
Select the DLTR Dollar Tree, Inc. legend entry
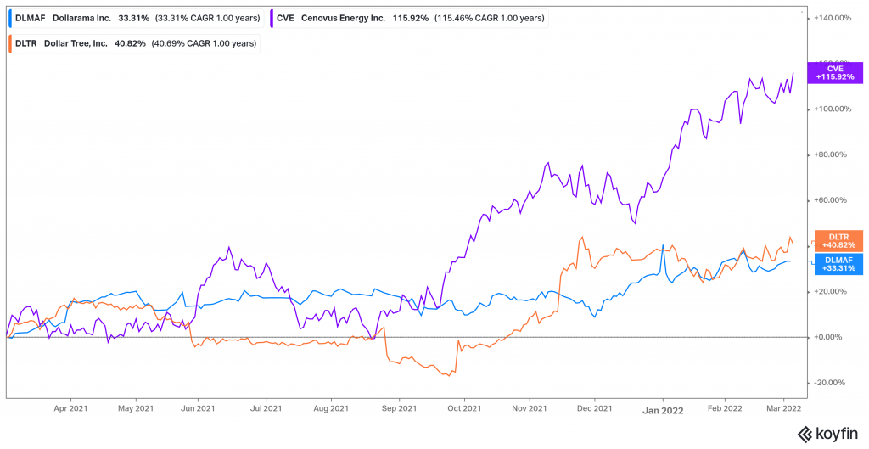click(x=134, y=43)
